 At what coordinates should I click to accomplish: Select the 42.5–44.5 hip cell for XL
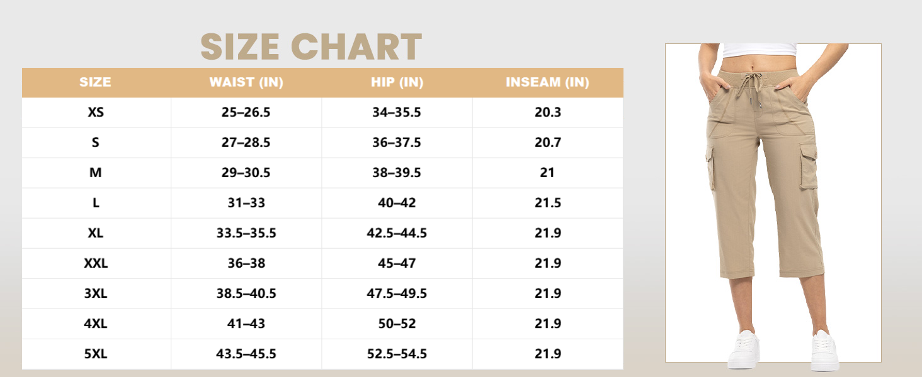click(x=397, y=233)
